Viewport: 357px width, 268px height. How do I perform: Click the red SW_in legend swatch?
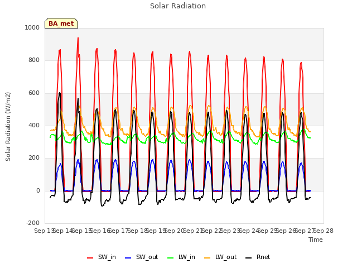(90, 258)
